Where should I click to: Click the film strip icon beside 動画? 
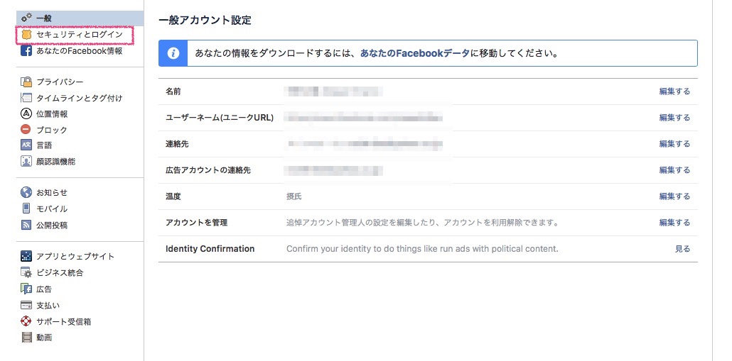(x=26, y=338)
